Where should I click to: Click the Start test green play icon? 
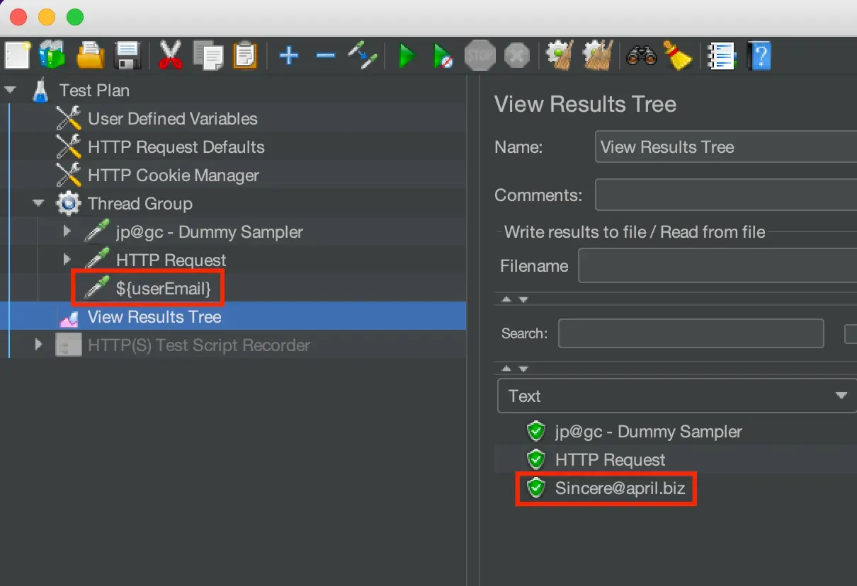(x=407, y=55)
